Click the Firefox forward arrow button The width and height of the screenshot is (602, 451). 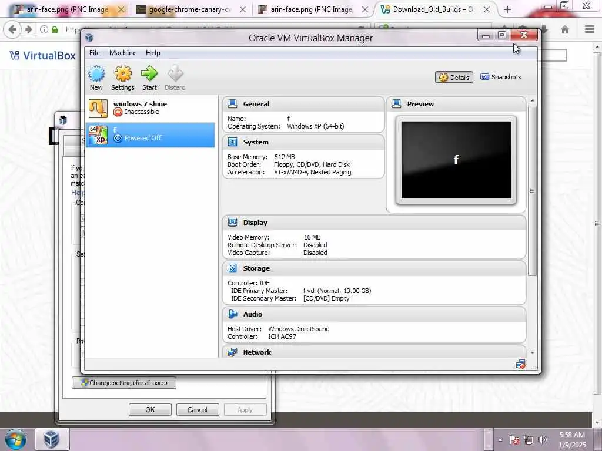click(x=28, y=29)
